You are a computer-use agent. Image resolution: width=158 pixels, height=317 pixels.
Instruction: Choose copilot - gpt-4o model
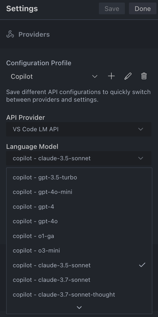[35, 221]
